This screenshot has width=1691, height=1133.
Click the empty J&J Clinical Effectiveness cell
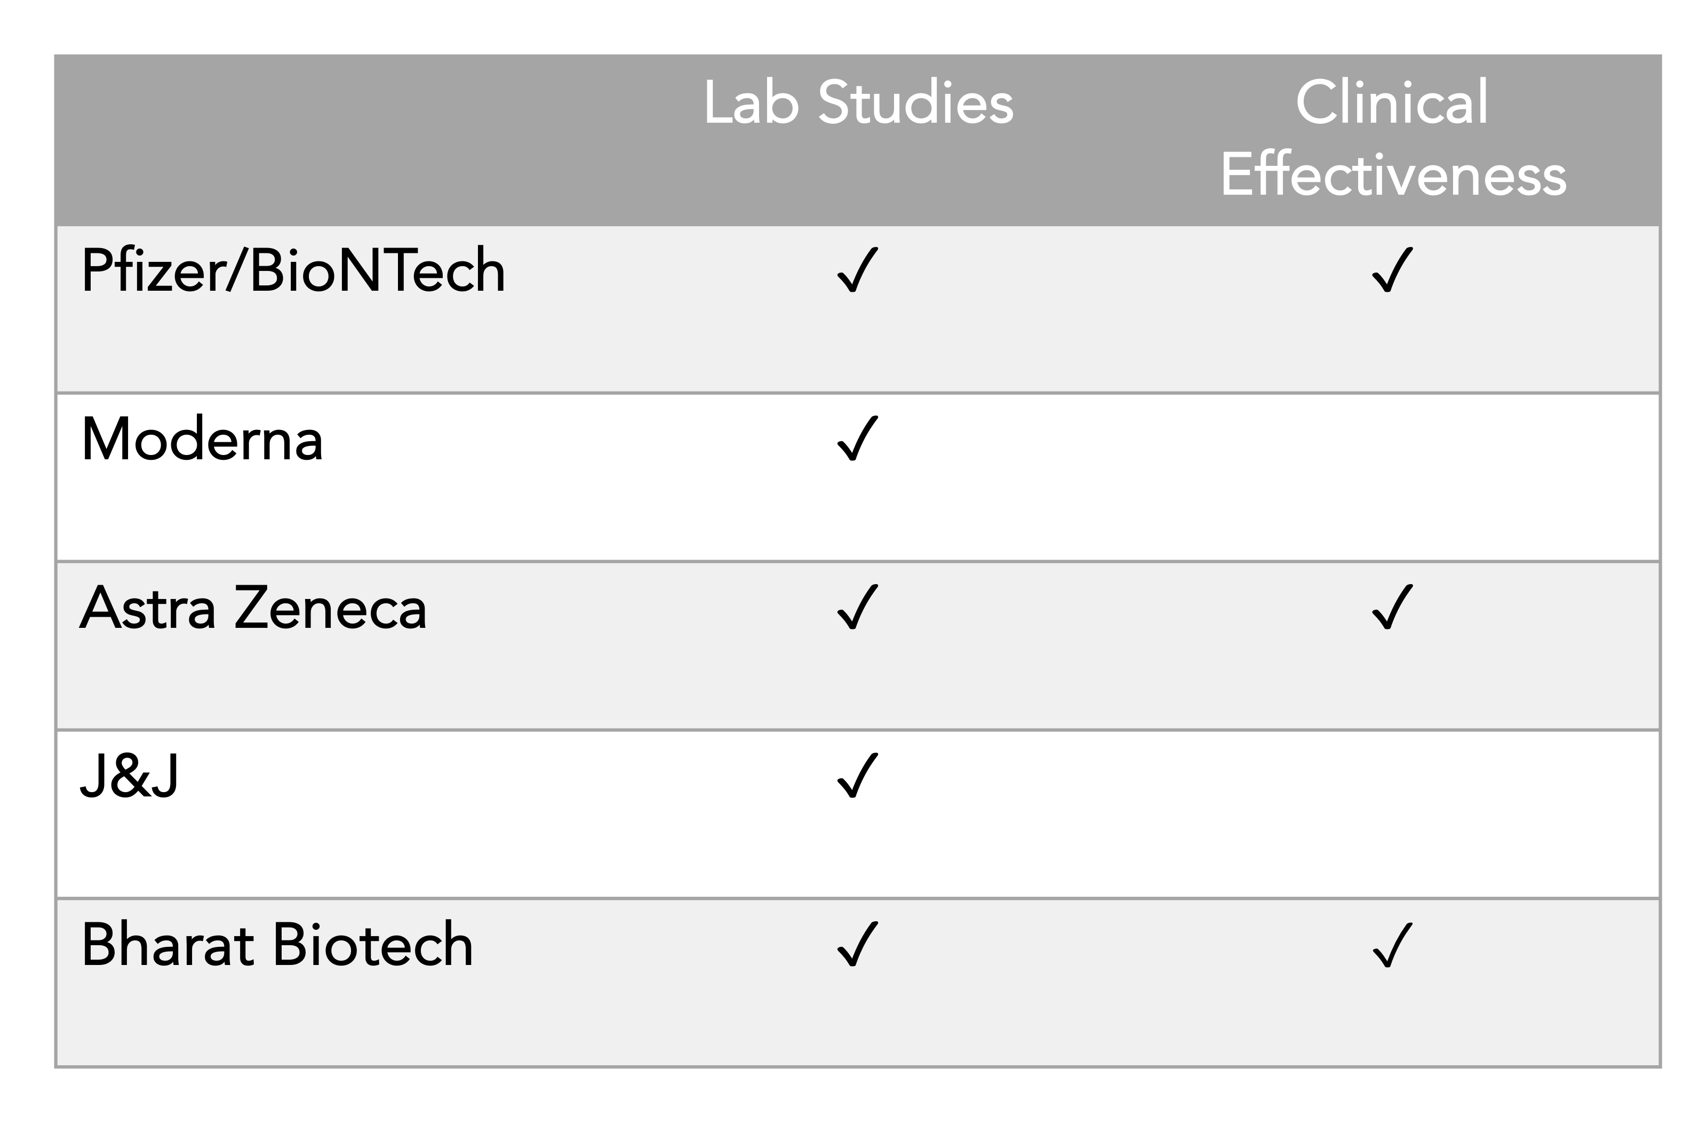[x=1392, y=813]
